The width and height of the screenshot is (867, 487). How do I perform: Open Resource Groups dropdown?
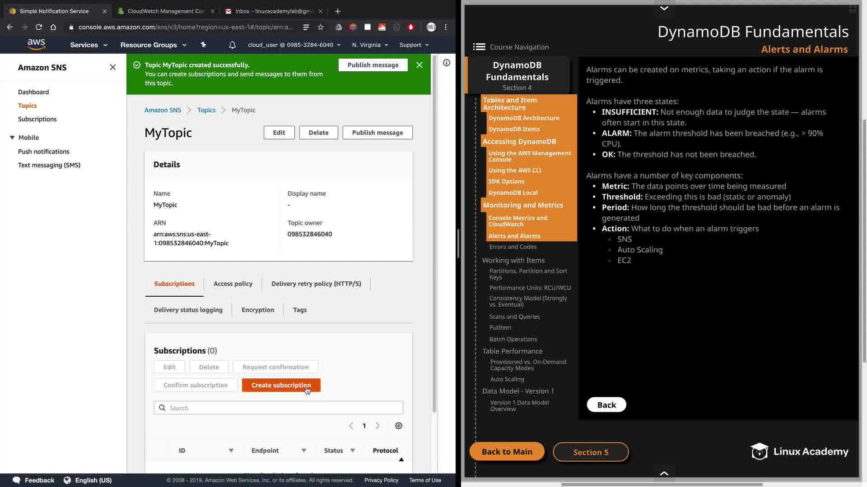click(x=153, y=45)
